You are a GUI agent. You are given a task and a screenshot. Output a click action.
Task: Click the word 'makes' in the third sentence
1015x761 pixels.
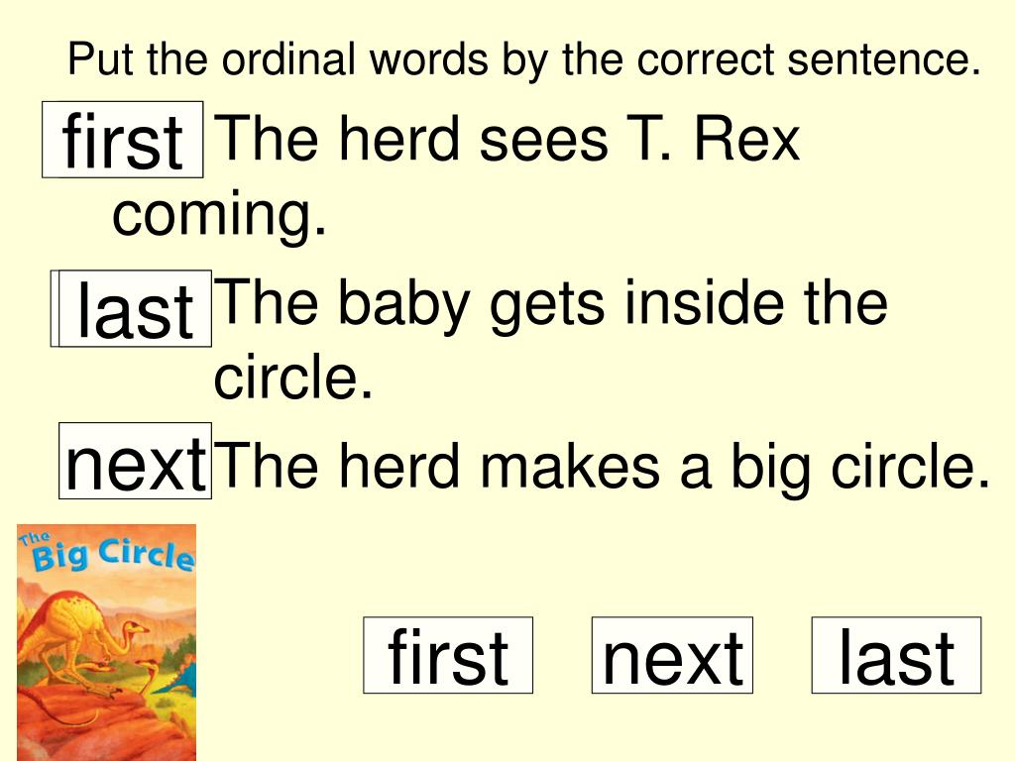click(x=570, y=466)
